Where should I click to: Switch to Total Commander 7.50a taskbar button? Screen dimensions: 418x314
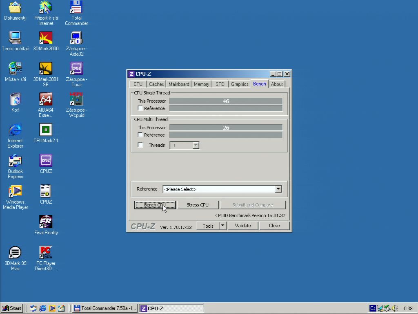[x=105, y=308]
